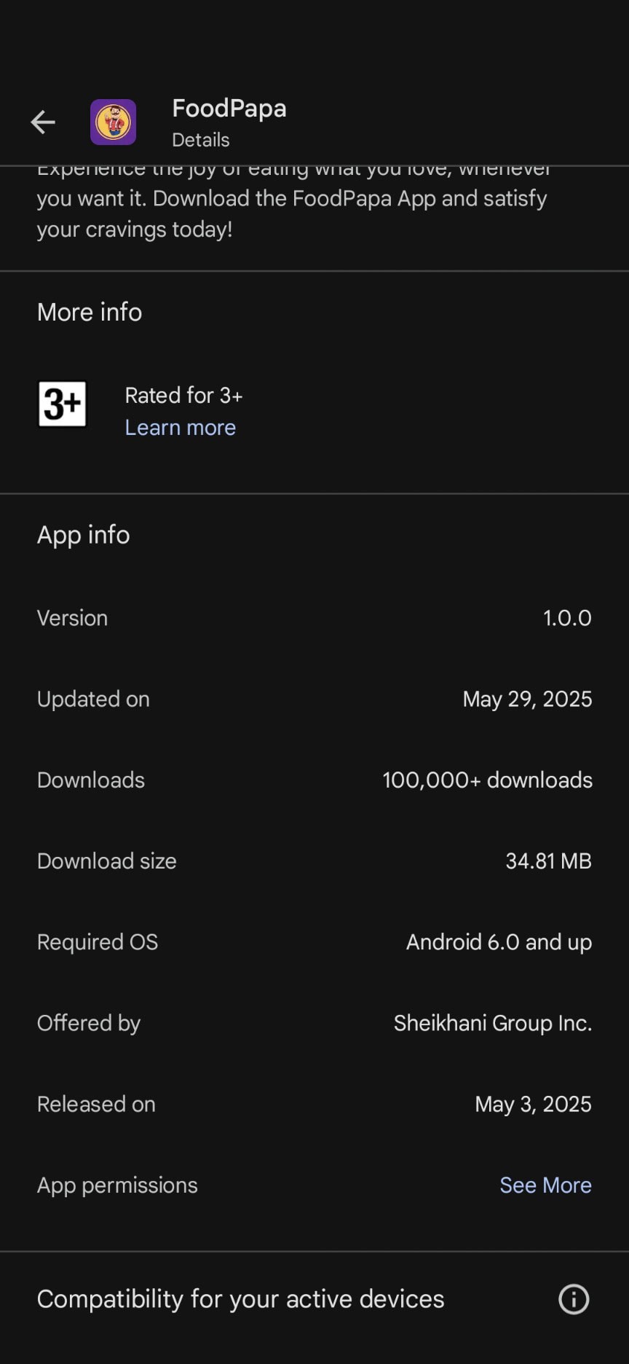Select the 3+ content rating badge

click(x=63, y=404)
